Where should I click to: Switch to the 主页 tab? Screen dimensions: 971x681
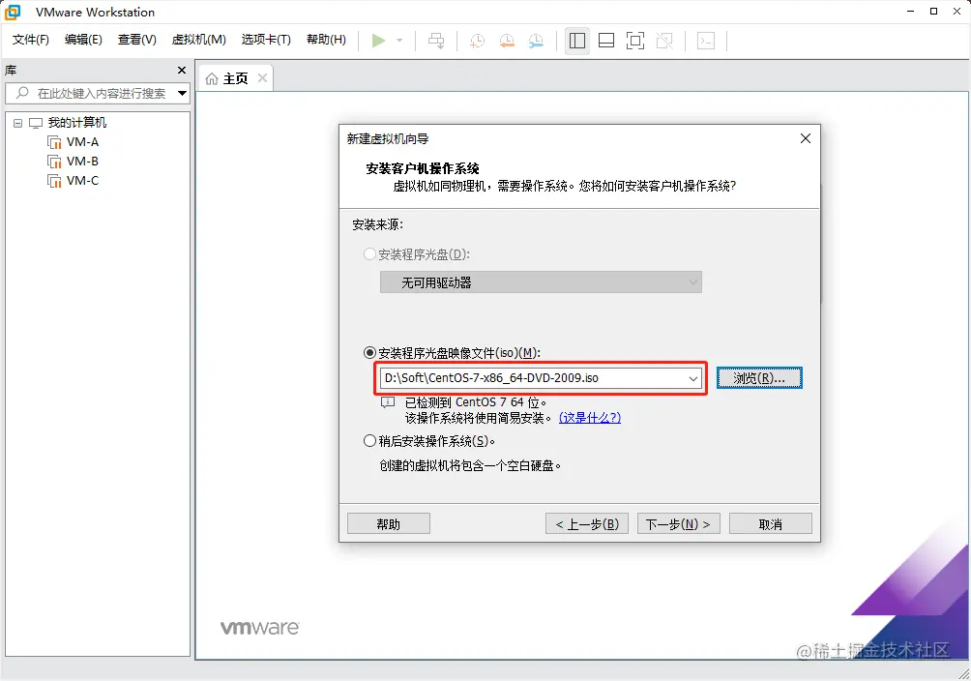pos(235,78)
